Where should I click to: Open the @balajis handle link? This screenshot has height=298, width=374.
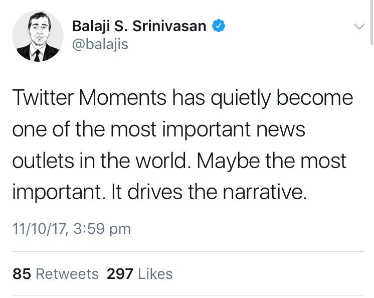click(100, 45)
